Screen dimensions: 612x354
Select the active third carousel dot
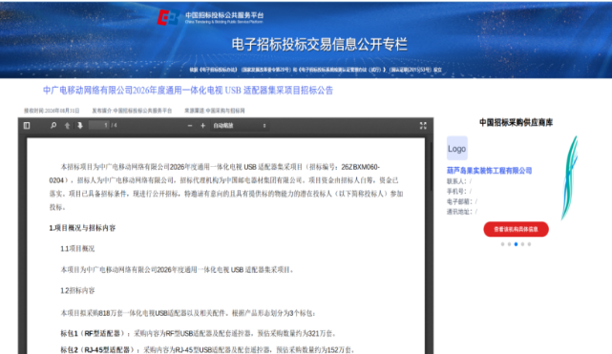516,244
